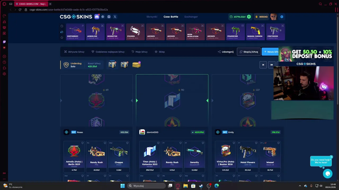Open the Powercore drop card
The width and height of the screenshot is (339, 190).
click(x=235, y=32)
